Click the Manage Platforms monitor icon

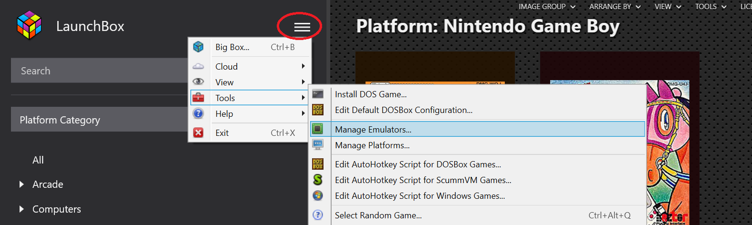click(x=318, y=144)
